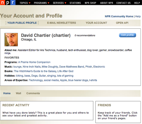Switch to the Your Account tab
Viewport: 142px width, 124px height.
(x=96, y=23)
